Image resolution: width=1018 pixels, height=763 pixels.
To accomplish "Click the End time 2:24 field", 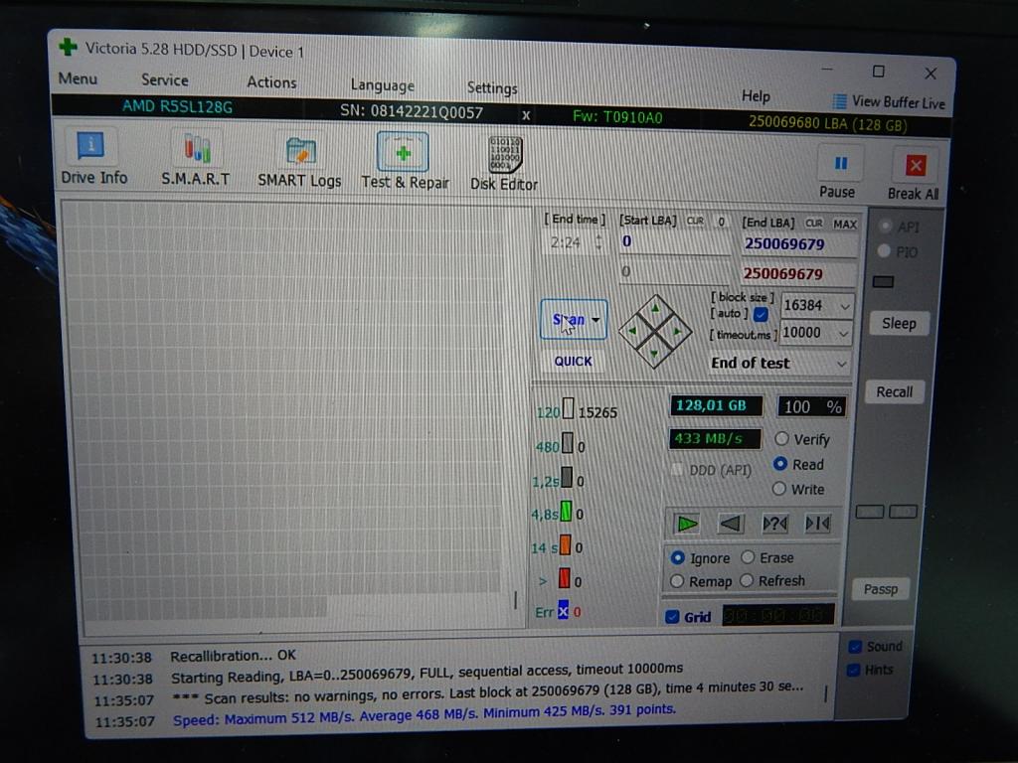I will (x=570, y=242).
